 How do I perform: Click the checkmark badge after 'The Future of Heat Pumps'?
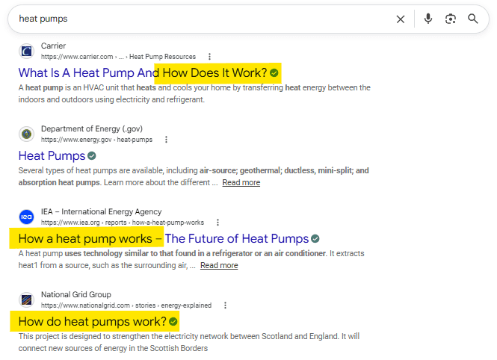click(315, 239)
